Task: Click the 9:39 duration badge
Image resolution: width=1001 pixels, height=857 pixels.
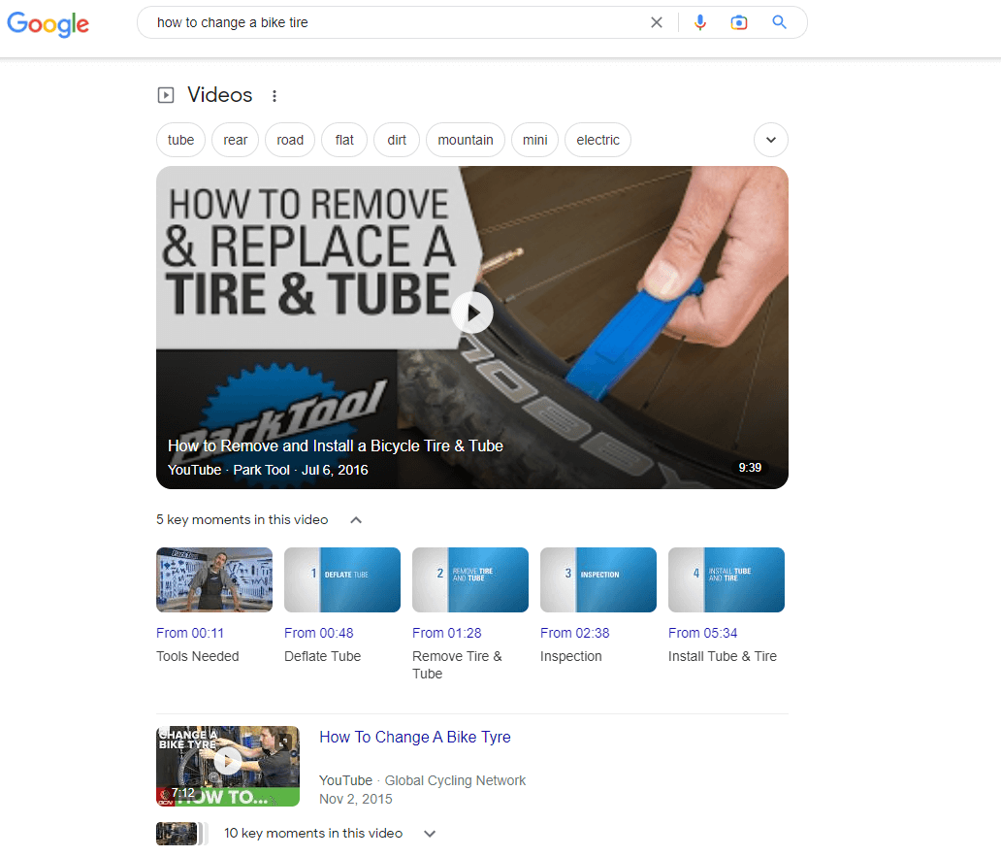Action: point(750,468)
